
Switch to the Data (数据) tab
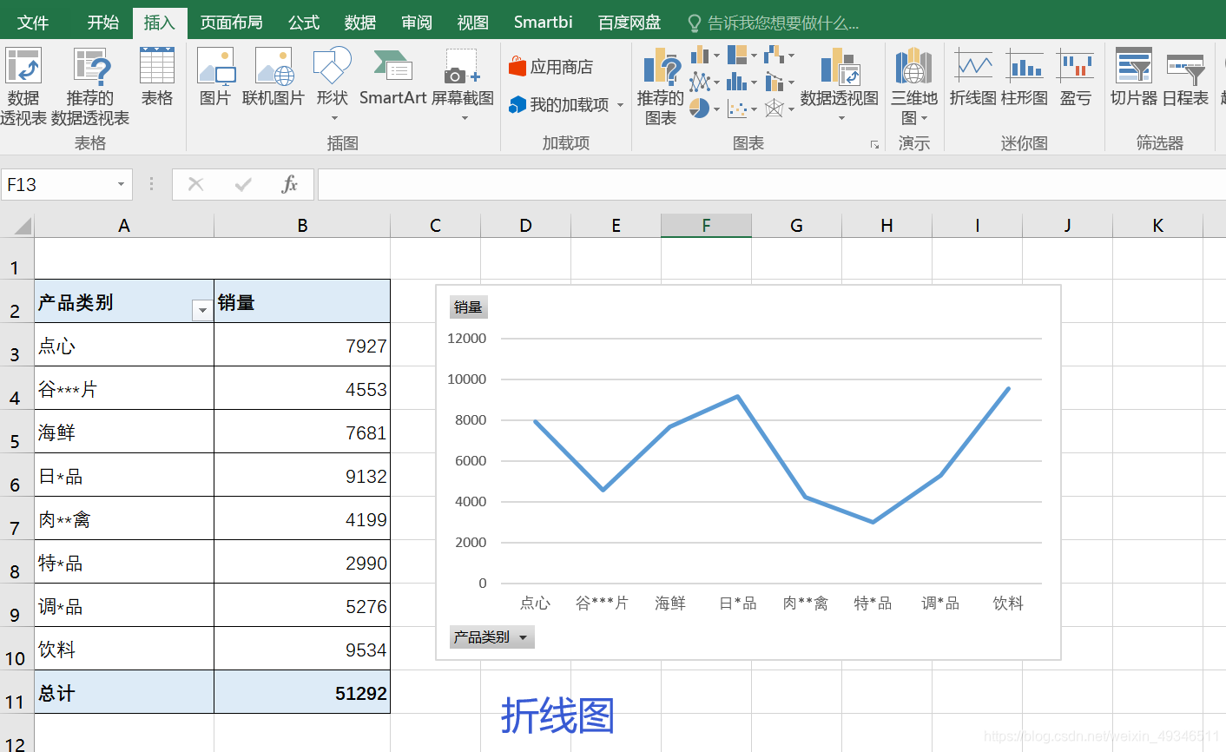[359, 23]
